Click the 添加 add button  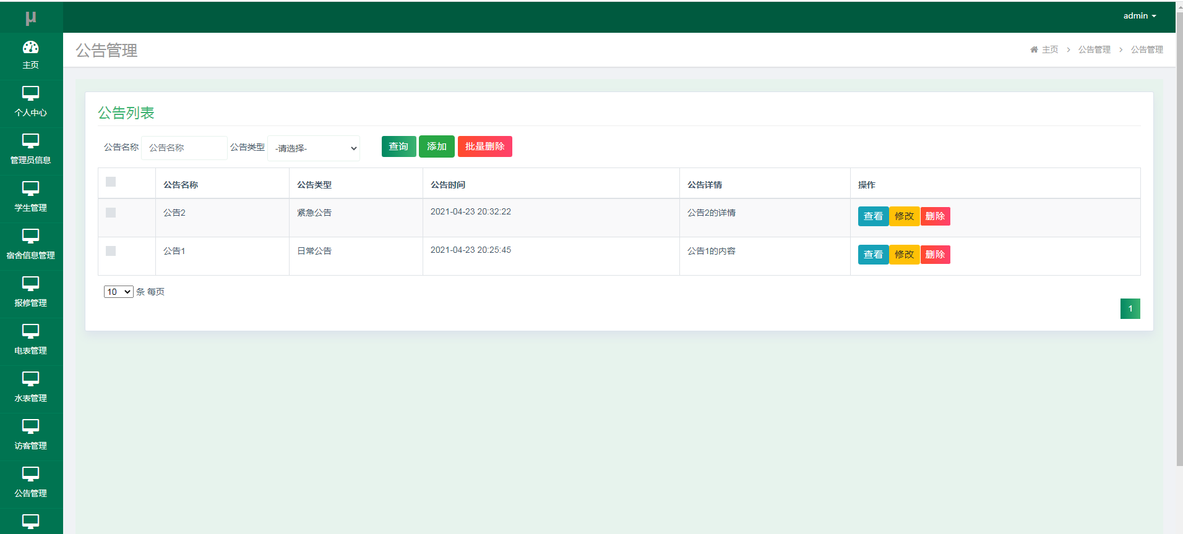click(437, 146)
